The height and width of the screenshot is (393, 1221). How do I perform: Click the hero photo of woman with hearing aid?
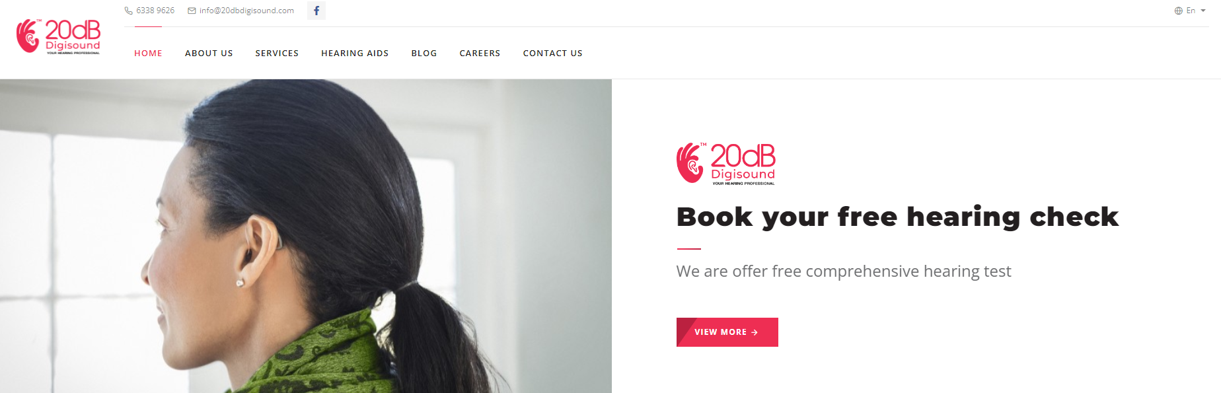tap(306, 236)
